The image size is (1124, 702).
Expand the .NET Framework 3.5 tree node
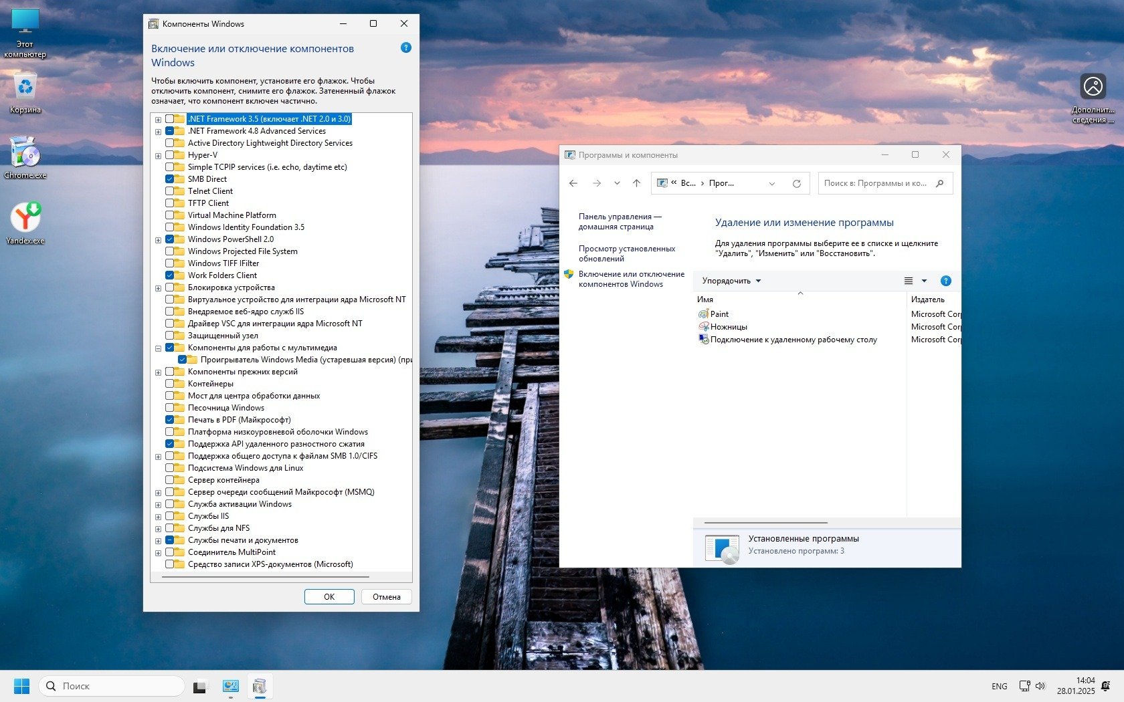pos(159,120)
